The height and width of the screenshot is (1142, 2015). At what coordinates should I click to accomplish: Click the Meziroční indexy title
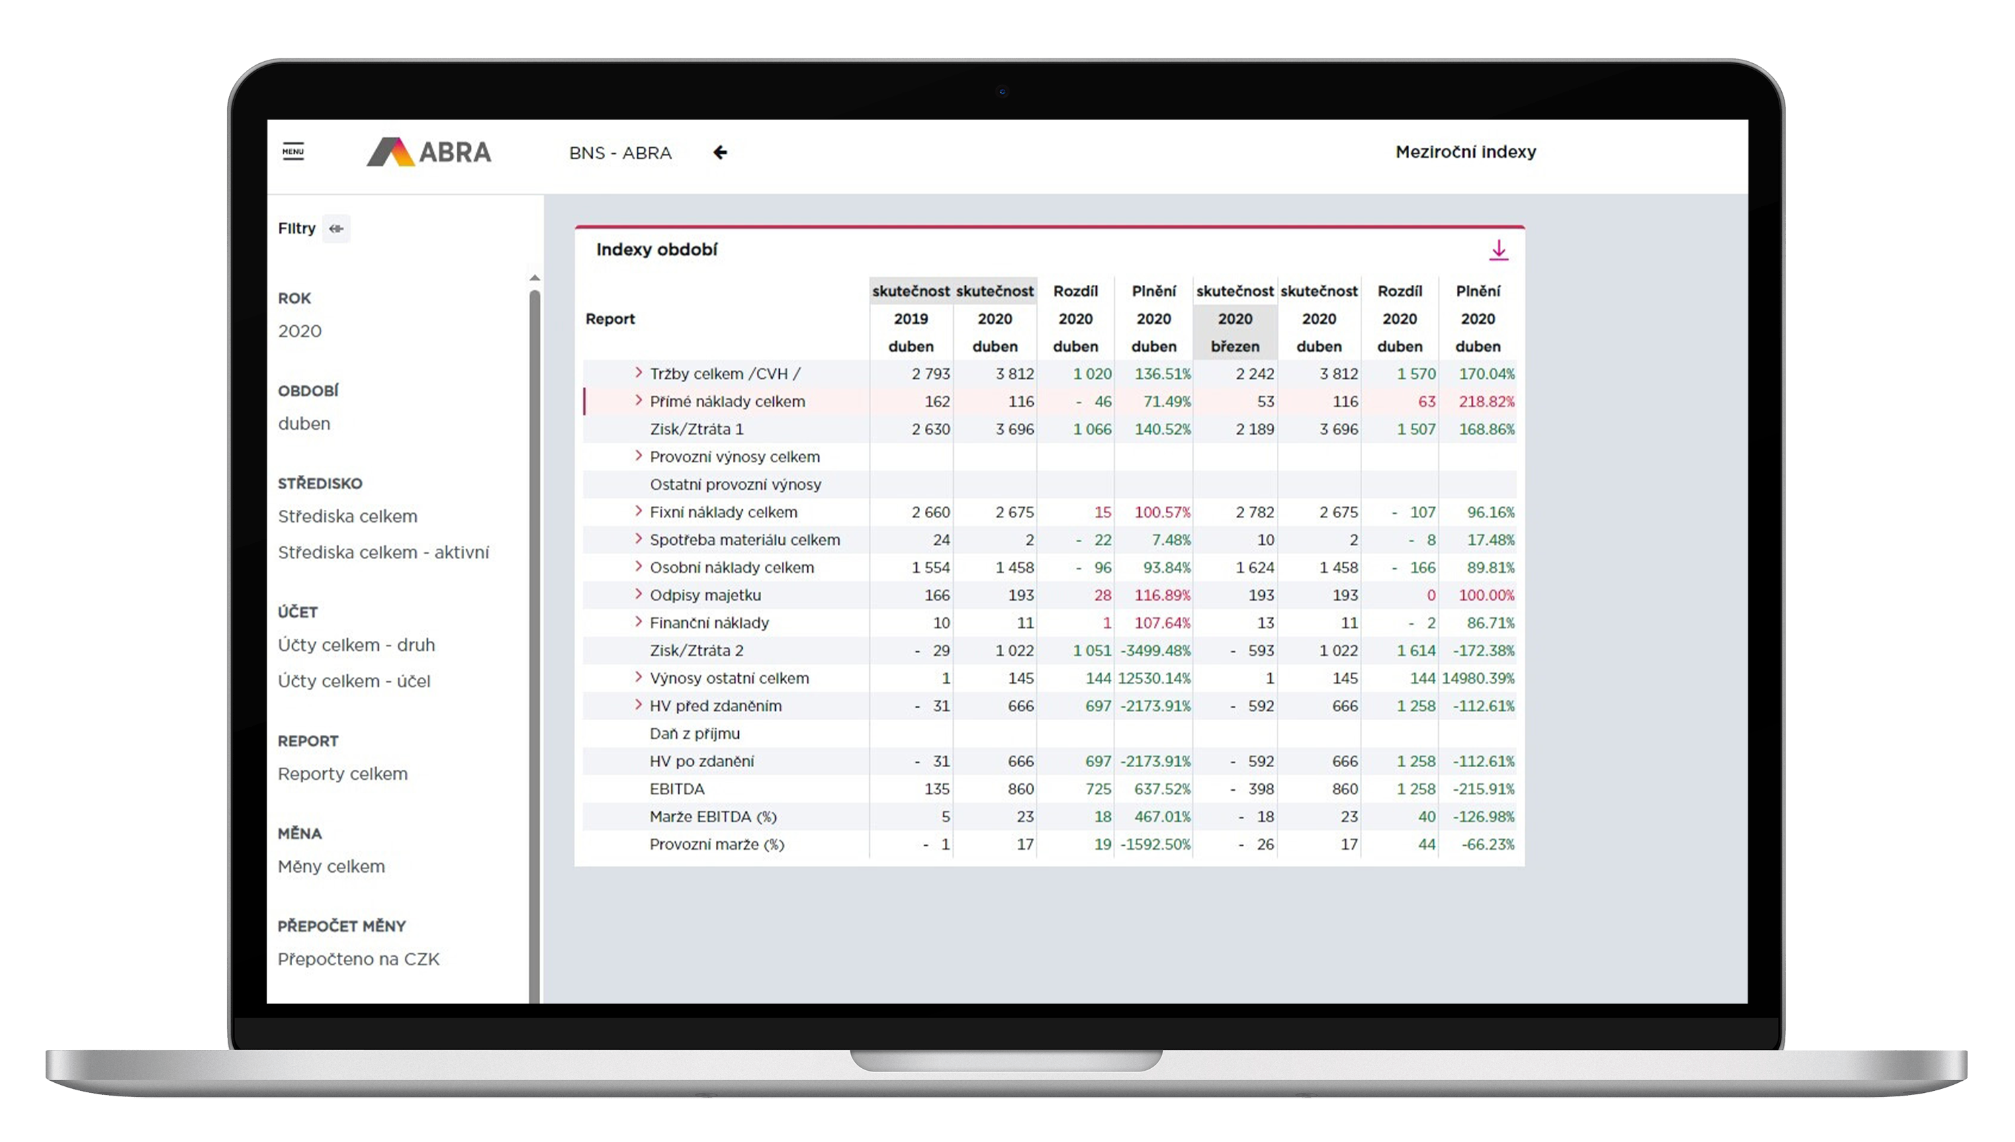coord(1466,152)
